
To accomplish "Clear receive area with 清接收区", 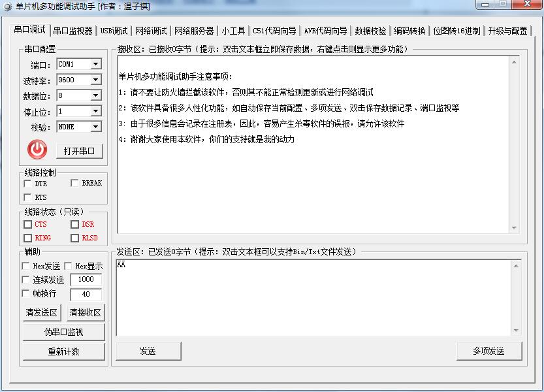I will (x=86, y=312).
